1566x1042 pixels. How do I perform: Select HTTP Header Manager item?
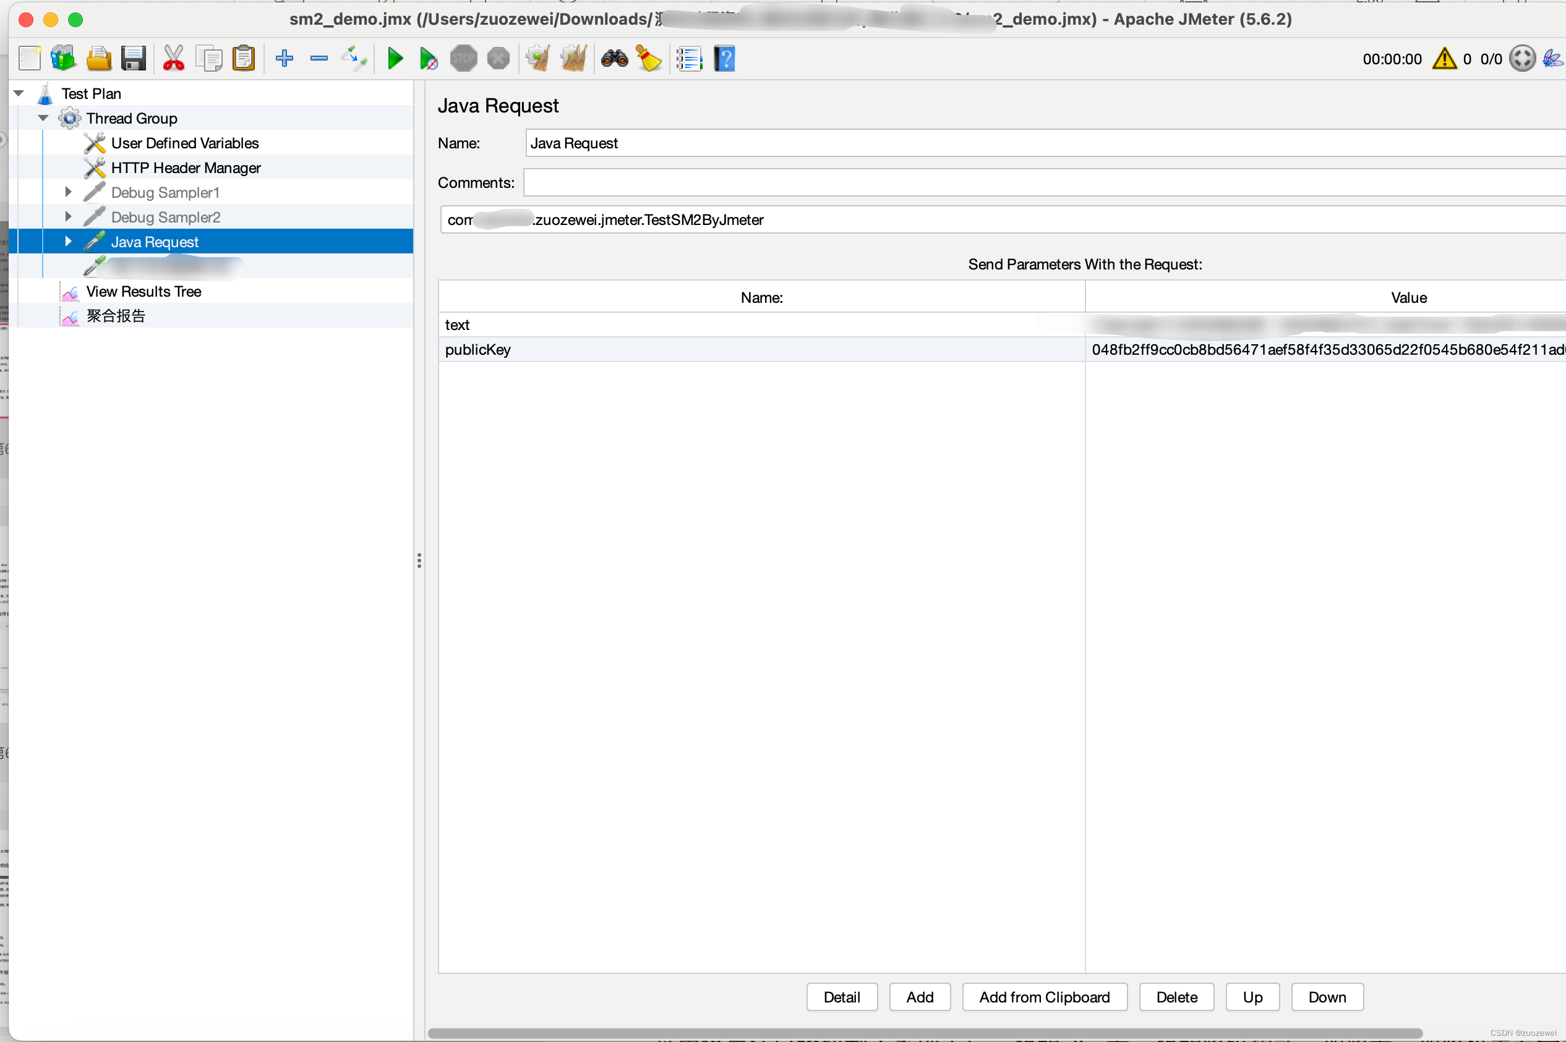pos(186,167)
